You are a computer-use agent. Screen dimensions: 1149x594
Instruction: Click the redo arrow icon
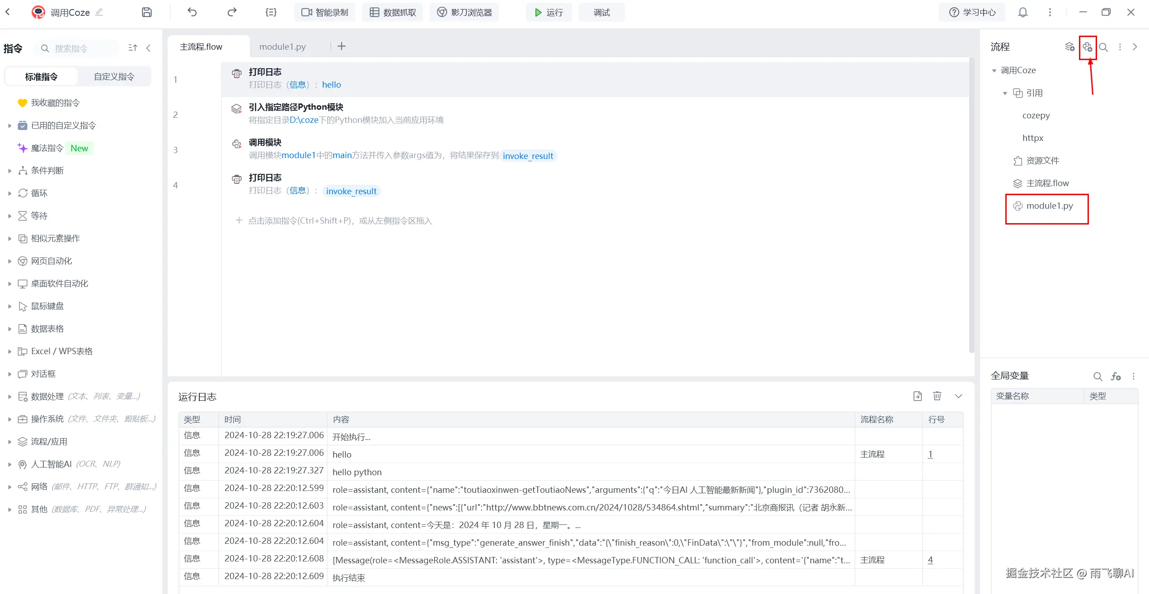(x=232, y=12)
